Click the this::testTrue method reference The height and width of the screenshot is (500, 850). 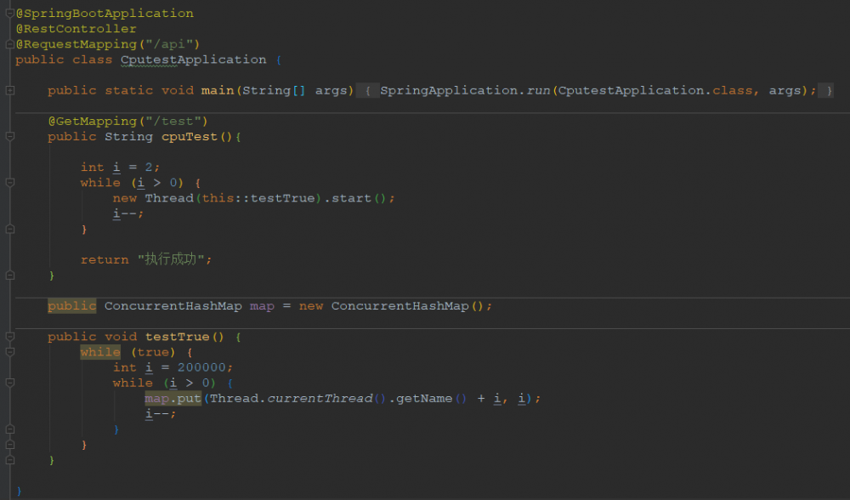(x=258, y=198)
